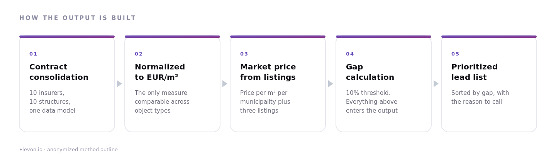Select the Prioritized lead list heading

point(475,72)
